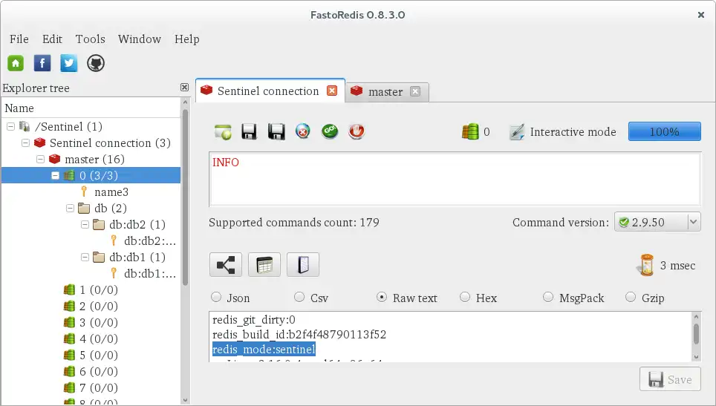Collapse the db:db2 (1) folder

(85, 224)
